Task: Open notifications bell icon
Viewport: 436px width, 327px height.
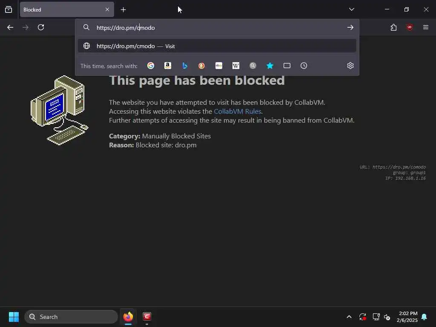Action: click(x=425, y=317)
